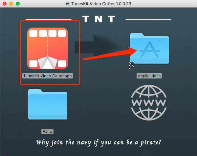This screenshot has width=197, height=156.
Task: Click the WWW globe web link icon
Action: (x=149, y=103)
